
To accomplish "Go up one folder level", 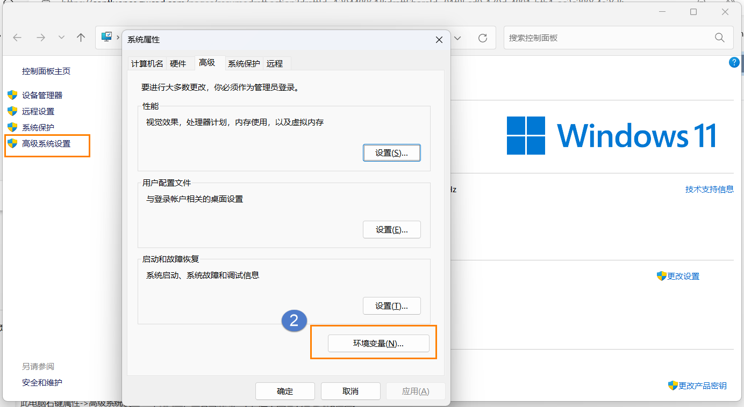I will [x=81, y=38].
